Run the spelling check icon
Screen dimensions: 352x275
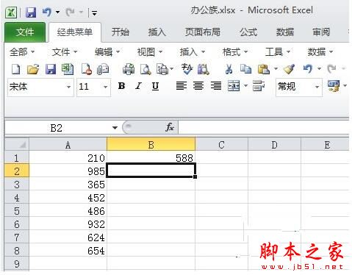[x=187, y=69]
